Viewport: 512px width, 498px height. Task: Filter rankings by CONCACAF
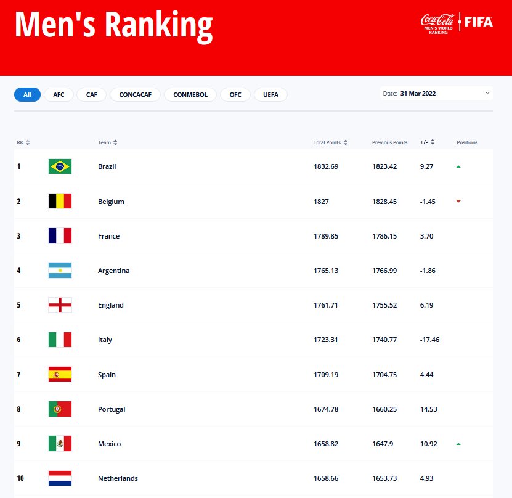(135, 94)
